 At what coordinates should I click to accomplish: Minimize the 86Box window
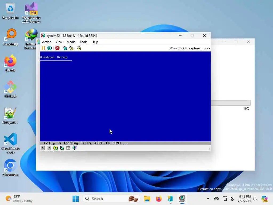tap(180, 36)
